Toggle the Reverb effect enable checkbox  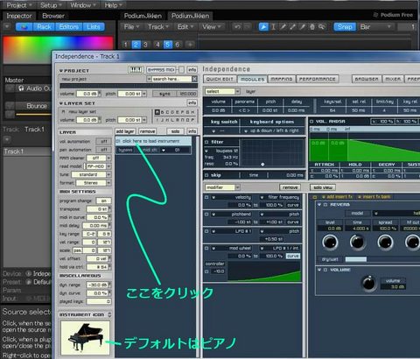(325, 205)
